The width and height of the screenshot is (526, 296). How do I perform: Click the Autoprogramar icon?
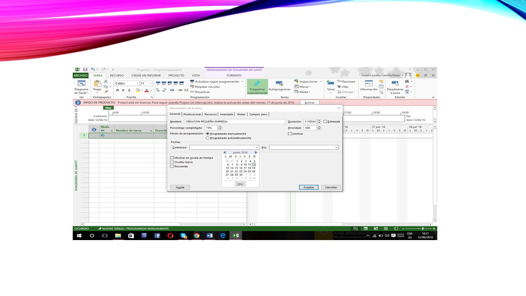click(x=279, y=83)
